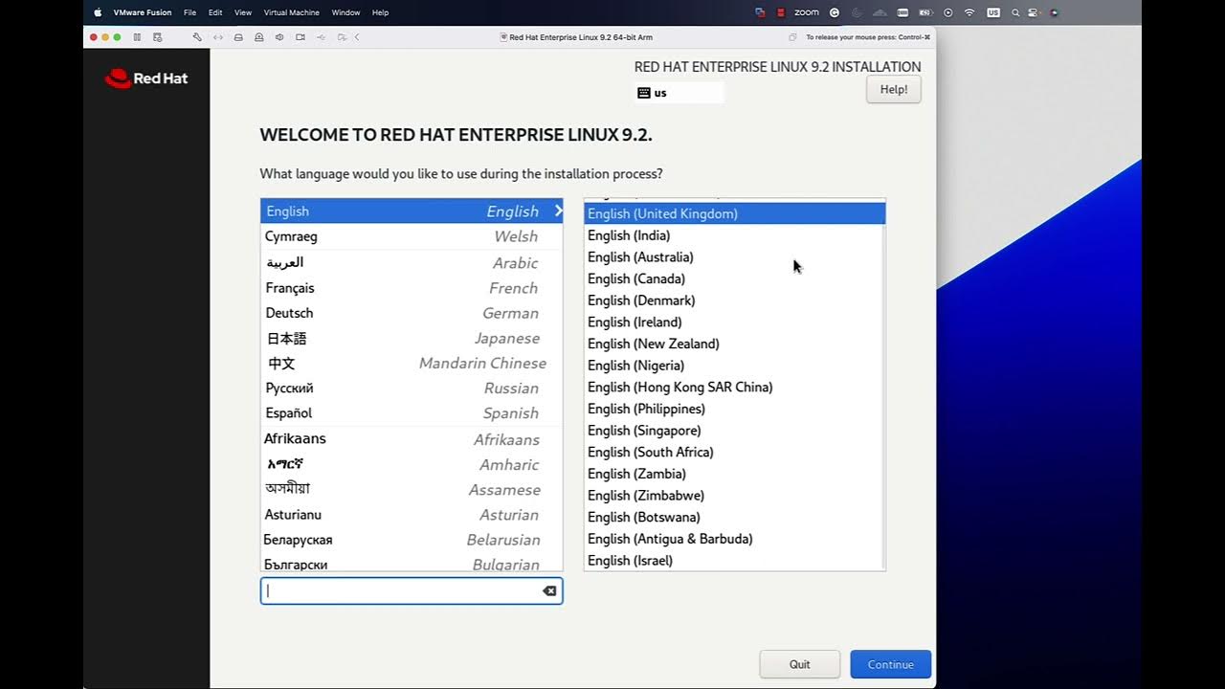This screenshot has width=1225, height=689.
Task: Choose Deutsch German from language list
Action: pos(411,313)
